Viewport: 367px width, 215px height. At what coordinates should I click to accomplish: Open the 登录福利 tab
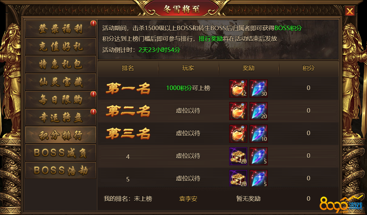(x=61, y=29)
